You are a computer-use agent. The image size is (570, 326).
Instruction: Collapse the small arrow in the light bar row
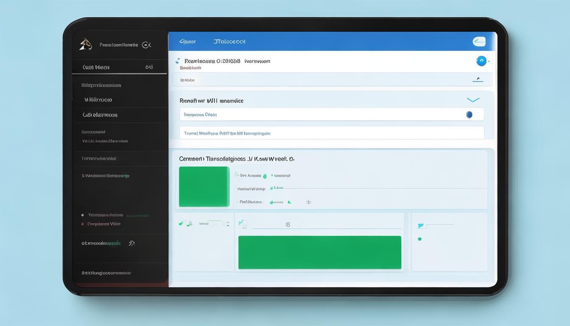pos(478,79)
